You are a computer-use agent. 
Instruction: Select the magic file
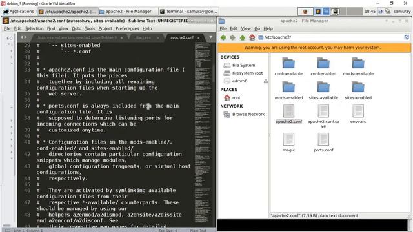[x=288, y=142]
